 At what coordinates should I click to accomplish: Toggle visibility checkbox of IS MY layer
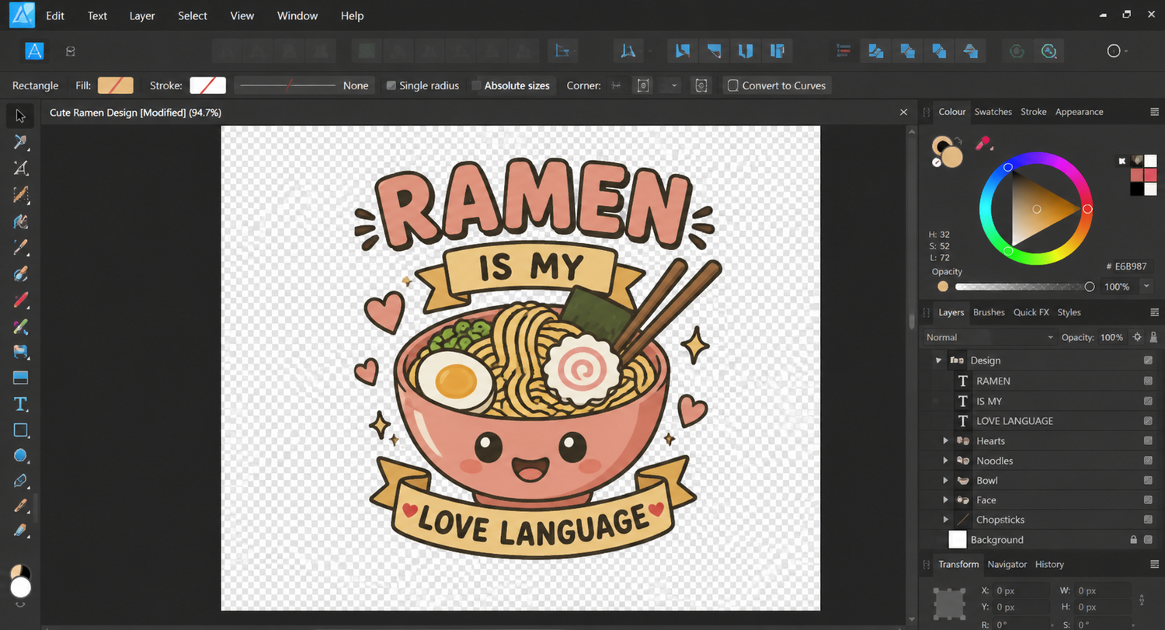[1148, 401]
